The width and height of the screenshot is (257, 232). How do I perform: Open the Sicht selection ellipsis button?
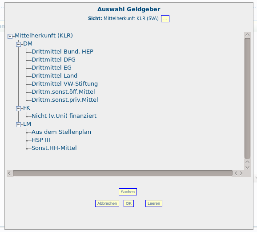(165, 19)
